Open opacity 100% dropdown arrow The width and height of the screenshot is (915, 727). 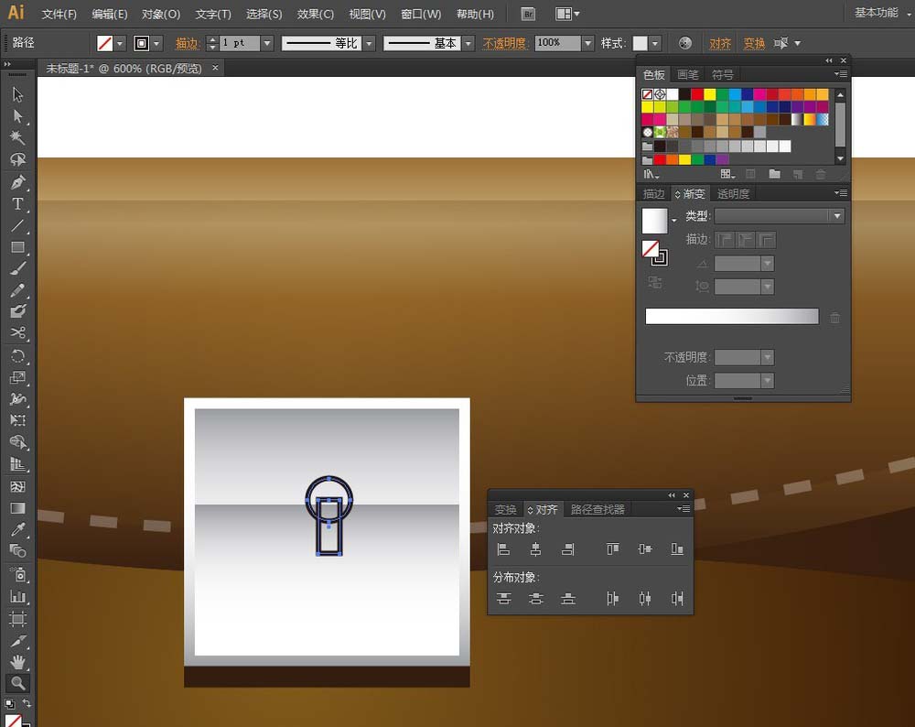click(587, 43)
